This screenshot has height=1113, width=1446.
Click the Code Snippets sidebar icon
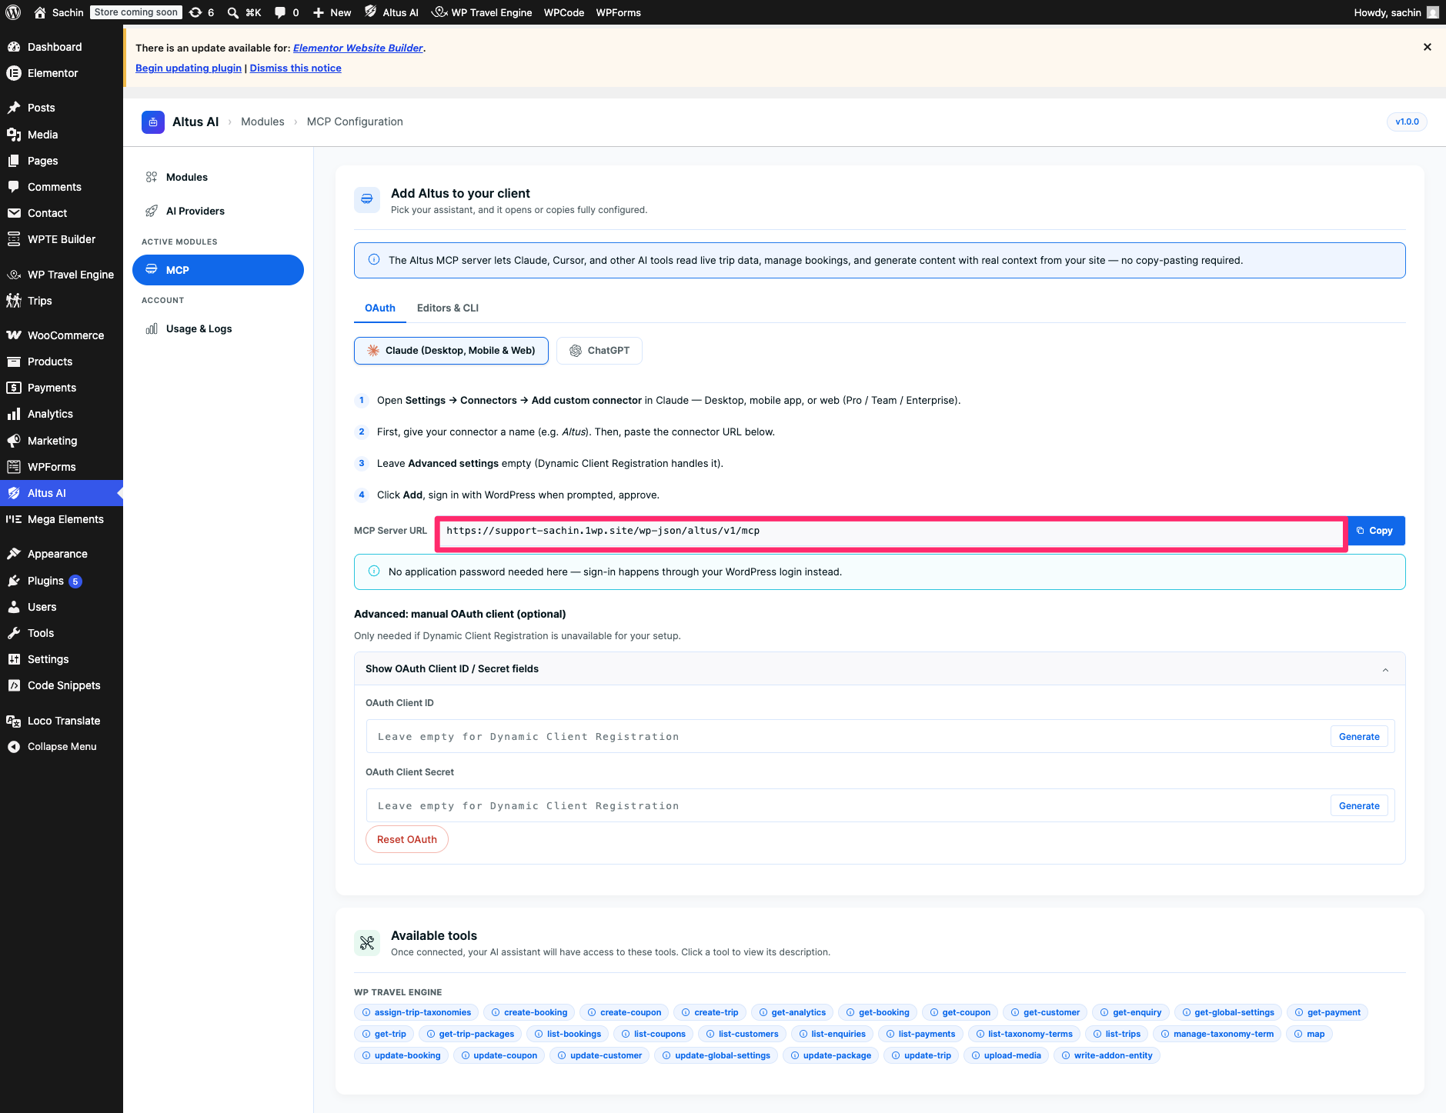[14, 685]
